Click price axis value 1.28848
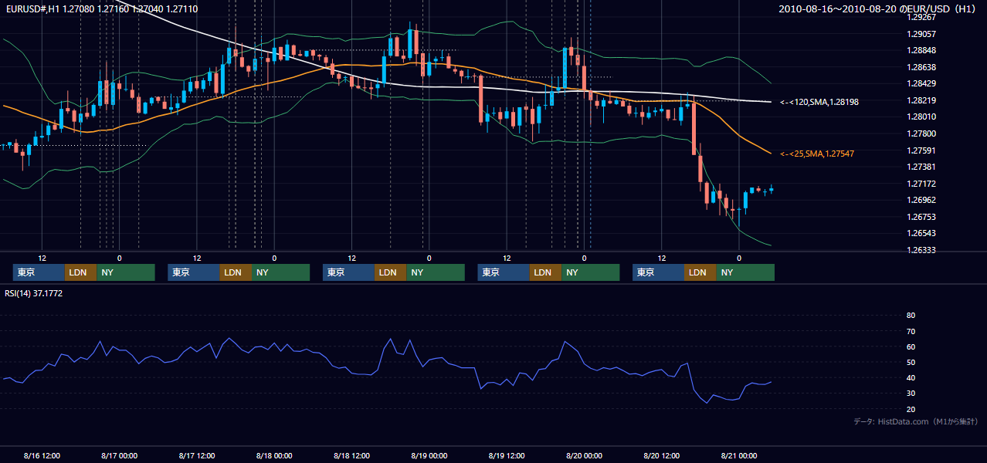987x463 pixels. [x=921, y=51]
